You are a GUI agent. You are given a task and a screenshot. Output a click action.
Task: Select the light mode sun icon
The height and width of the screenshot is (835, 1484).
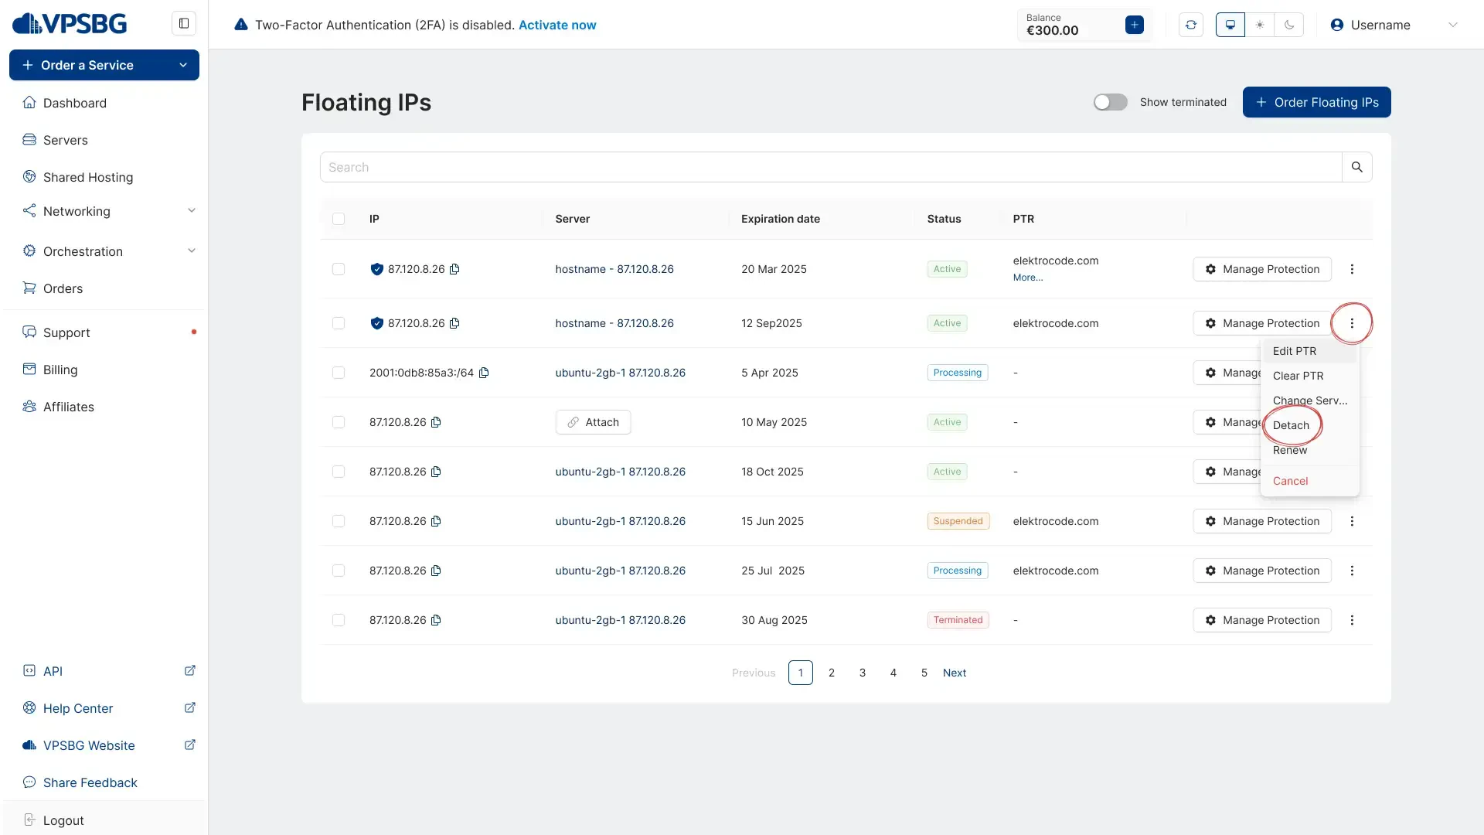pyautogui.click(x=1260, y=25)
